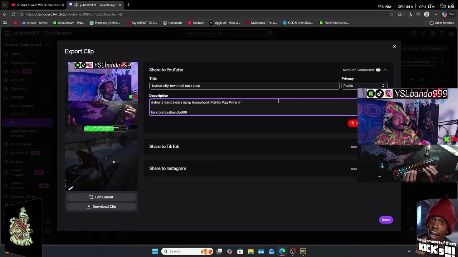The image size is (458, 257).
Task: Click the Download Clip button
Action: (101, 206)
